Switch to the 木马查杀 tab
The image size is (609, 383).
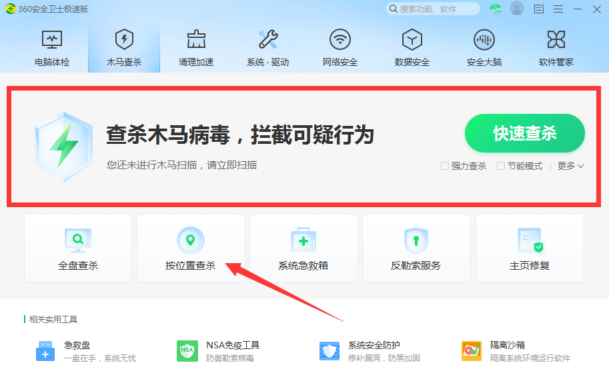[124, 48]
